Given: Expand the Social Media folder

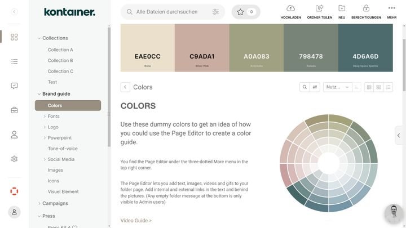Looking at the screenshot, I should coord(45,159).
